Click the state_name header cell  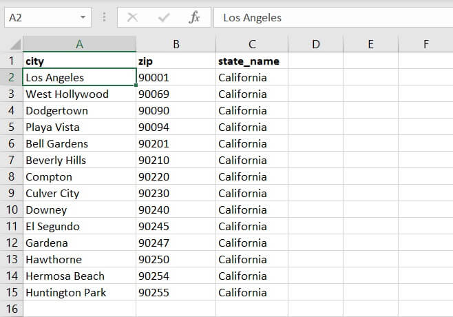click(252, 61)
